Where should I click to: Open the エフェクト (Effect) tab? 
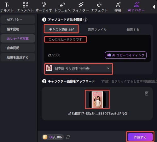(x=99, y=7)
